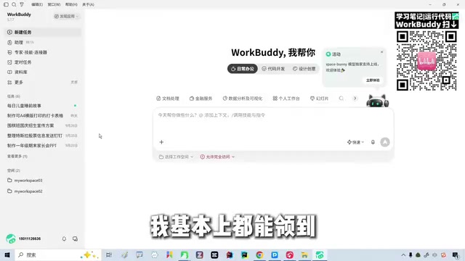Open feedback chat icon in sidebar footer
465x261 pixels.
click(75, 239)
